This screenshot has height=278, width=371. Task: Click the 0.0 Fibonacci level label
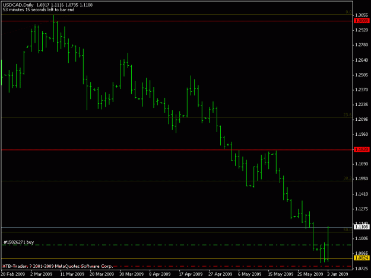[348, 12]
